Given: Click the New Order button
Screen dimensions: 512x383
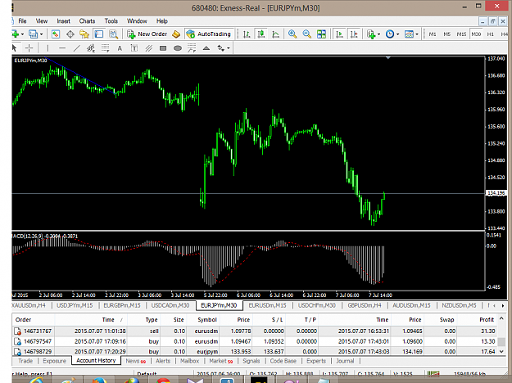Looking at the screenshot, I should pyautogui.click(x=147, y=34).
